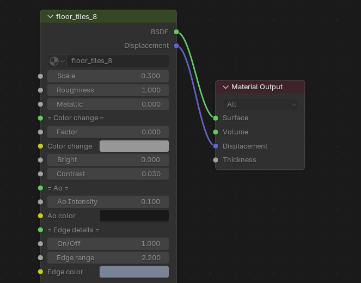Click the Ao color input socket
The height and width of the screenshot is (283, 361).
(x=40, y=216)
